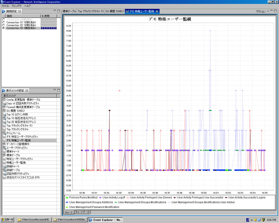Minimize the 表示メソッド設定 panel
Image resolution: width=279 pixels, height=223 pixels.
pos(54,90)
